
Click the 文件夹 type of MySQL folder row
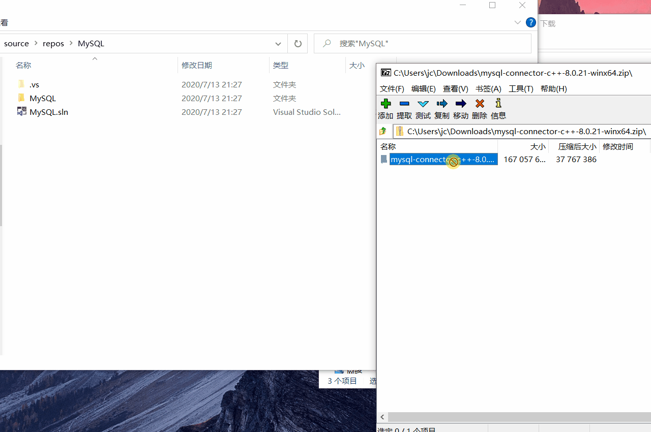click(284, 98)
